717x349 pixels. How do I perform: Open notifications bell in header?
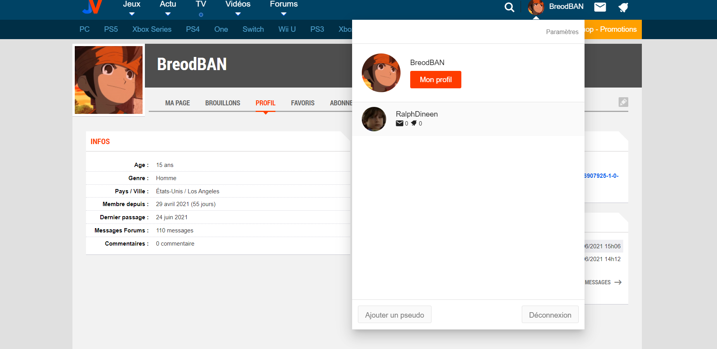[623, 7]
